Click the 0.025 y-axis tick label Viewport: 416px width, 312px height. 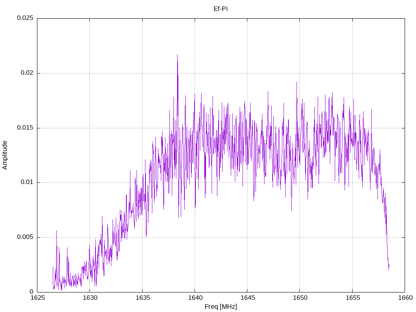pyautogui.click(x=25, y=18)
